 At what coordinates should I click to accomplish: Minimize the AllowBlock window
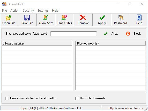118,4
